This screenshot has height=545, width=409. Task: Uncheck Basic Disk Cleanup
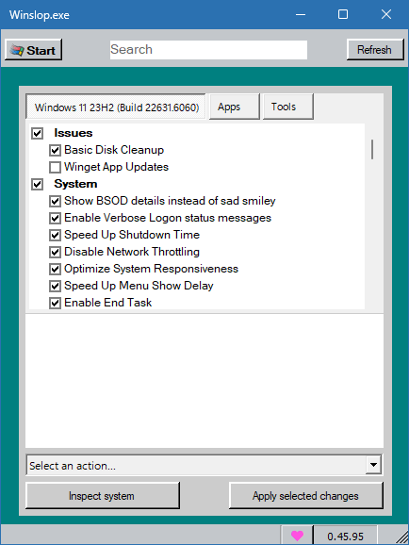coord(55,150)
